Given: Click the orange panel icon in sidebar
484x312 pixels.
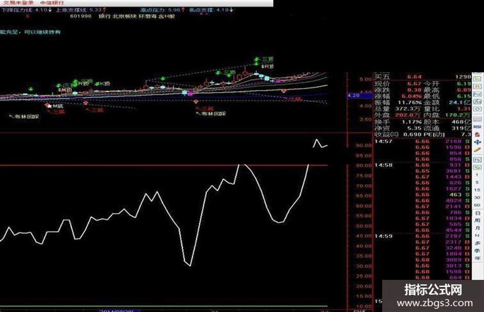Looking at the screenshot, I should click(x=477, y=87).
